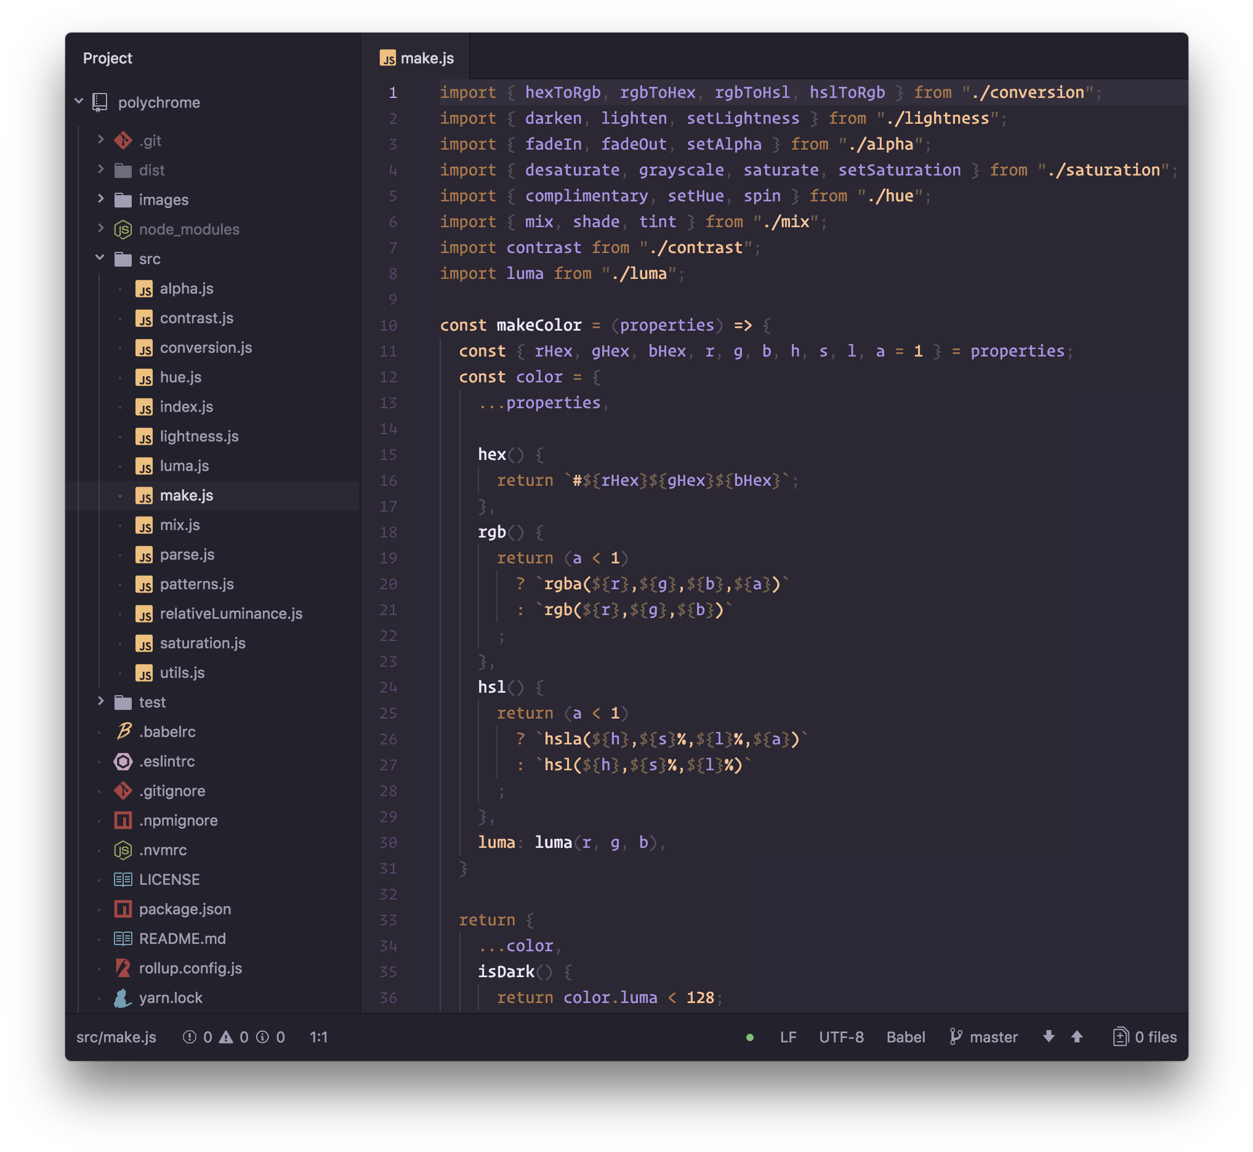The height and width of the screenshot is (1152, 1253).
Task: Expand the images folder chevron
Action: (x=100, y=199)
